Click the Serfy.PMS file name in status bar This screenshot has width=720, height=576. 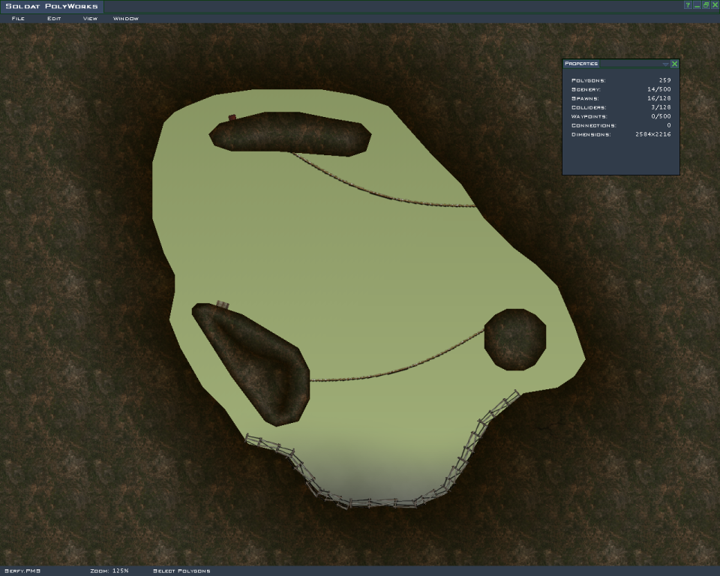(x=22, y=571)
